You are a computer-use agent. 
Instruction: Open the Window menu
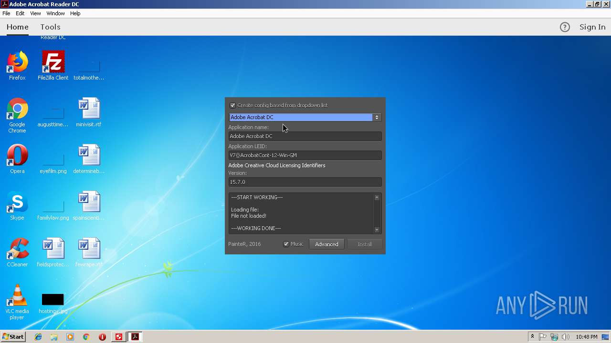point(55,13)
